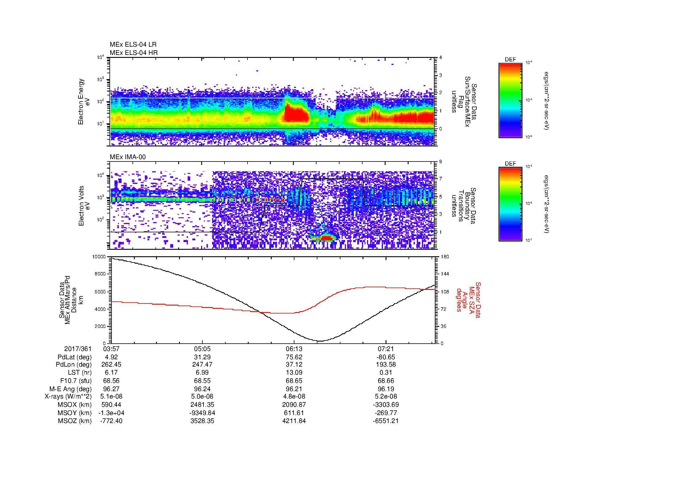
Task: Click the MSOY value -9349.84
Action: coord(202,413)
